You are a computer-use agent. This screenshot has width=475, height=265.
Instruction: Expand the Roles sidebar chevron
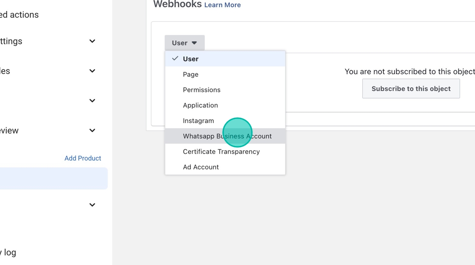[92, 71]
